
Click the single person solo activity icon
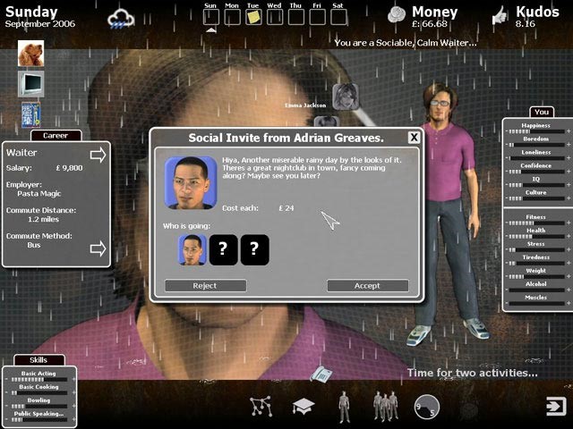[344, 407]
